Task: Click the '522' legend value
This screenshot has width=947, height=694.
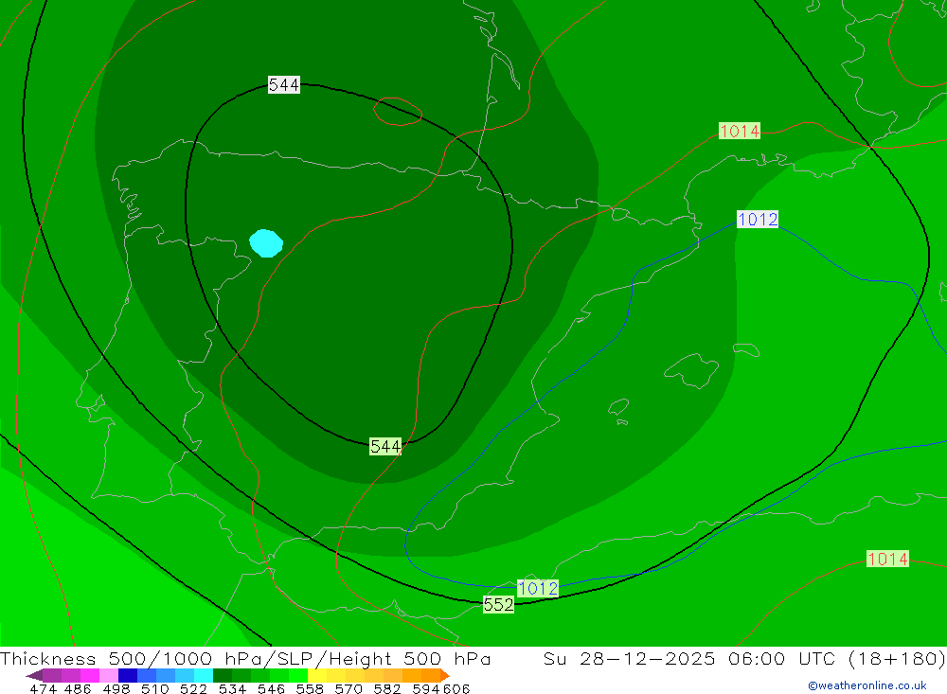Action: [x=193, y=688]
